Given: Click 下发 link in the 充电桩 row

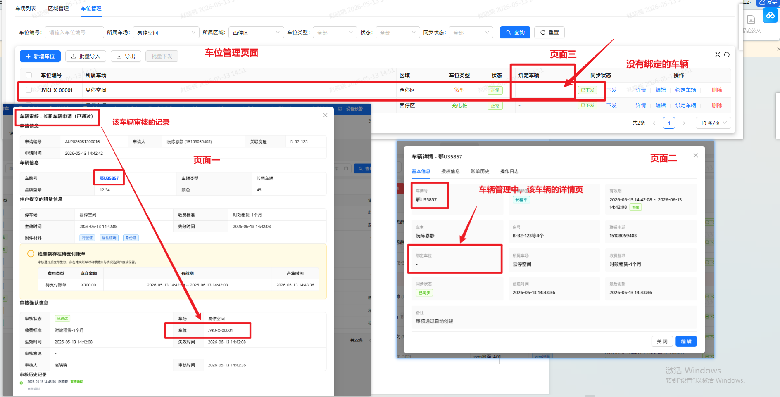Looking at the screenshot, I should click(611, 105).
